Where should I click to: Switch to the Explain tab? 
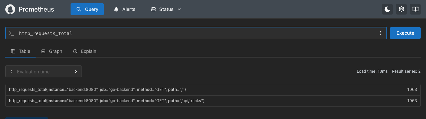pyautogui.click(x=85, y=51)
